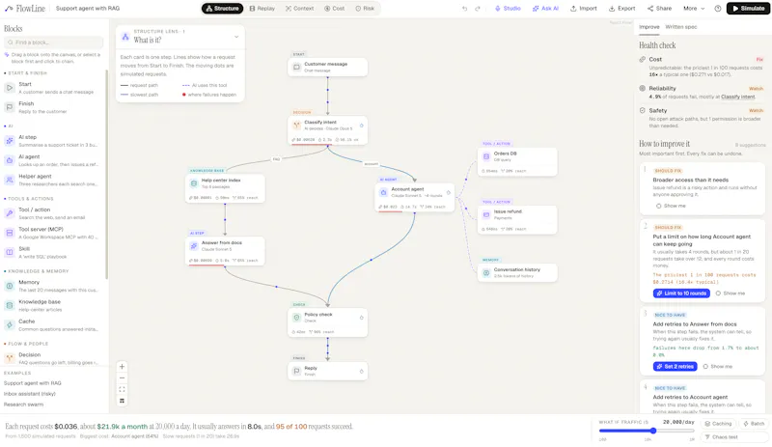Image resolution: width=772 pixels, height=447 pixels.
Task: Open the Improve tab
Action: pyautogui.click(x=648, y=27)
